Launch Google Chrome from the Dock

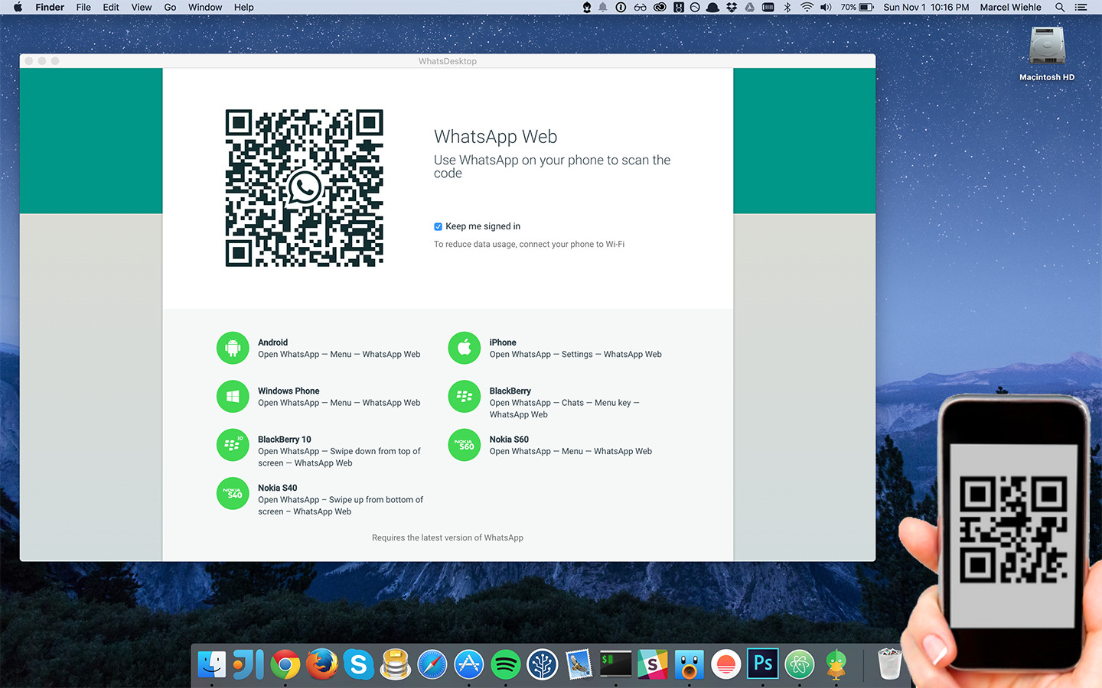point(285,664)
